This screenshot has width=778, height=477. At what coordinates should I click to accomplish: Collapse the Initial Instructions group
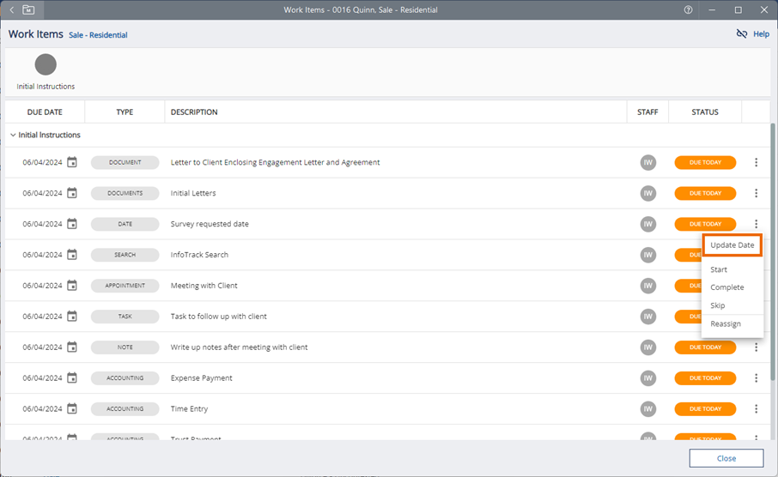tap(13, 136)
